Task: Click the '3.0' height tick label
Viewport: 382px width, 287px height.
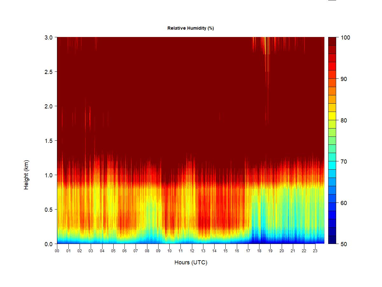Action: click(x=48, y=37)
